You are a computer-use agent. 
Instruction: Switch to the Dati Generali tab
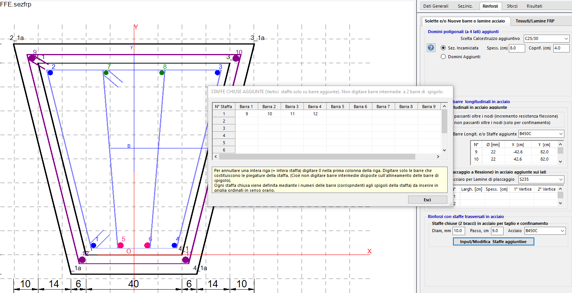[435, 6]
